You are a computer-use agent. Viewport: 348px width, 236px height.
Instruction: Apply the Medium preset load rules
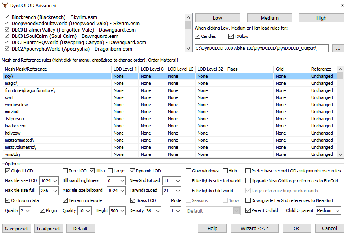coord(269,18)
